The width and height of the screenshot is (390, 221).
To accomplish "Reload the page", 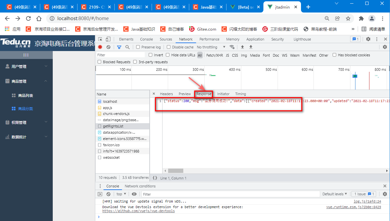I will 28,18.
